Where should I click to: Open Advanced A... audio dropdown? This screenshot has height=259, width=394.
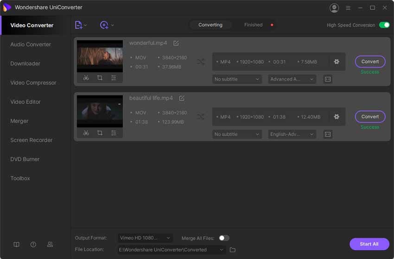[292, 79]
